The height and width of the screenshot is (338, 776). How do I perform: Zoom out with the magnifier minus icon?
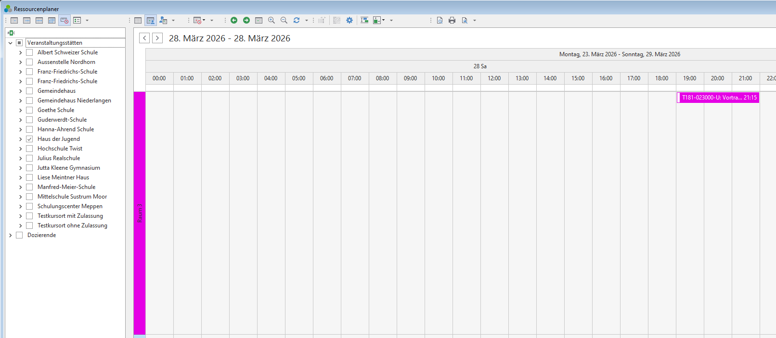[x=284, y=20]
